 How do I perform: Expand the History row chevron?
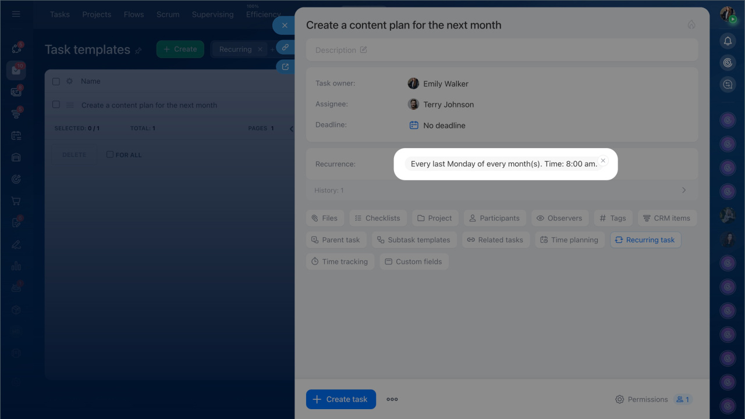point(684,190)
